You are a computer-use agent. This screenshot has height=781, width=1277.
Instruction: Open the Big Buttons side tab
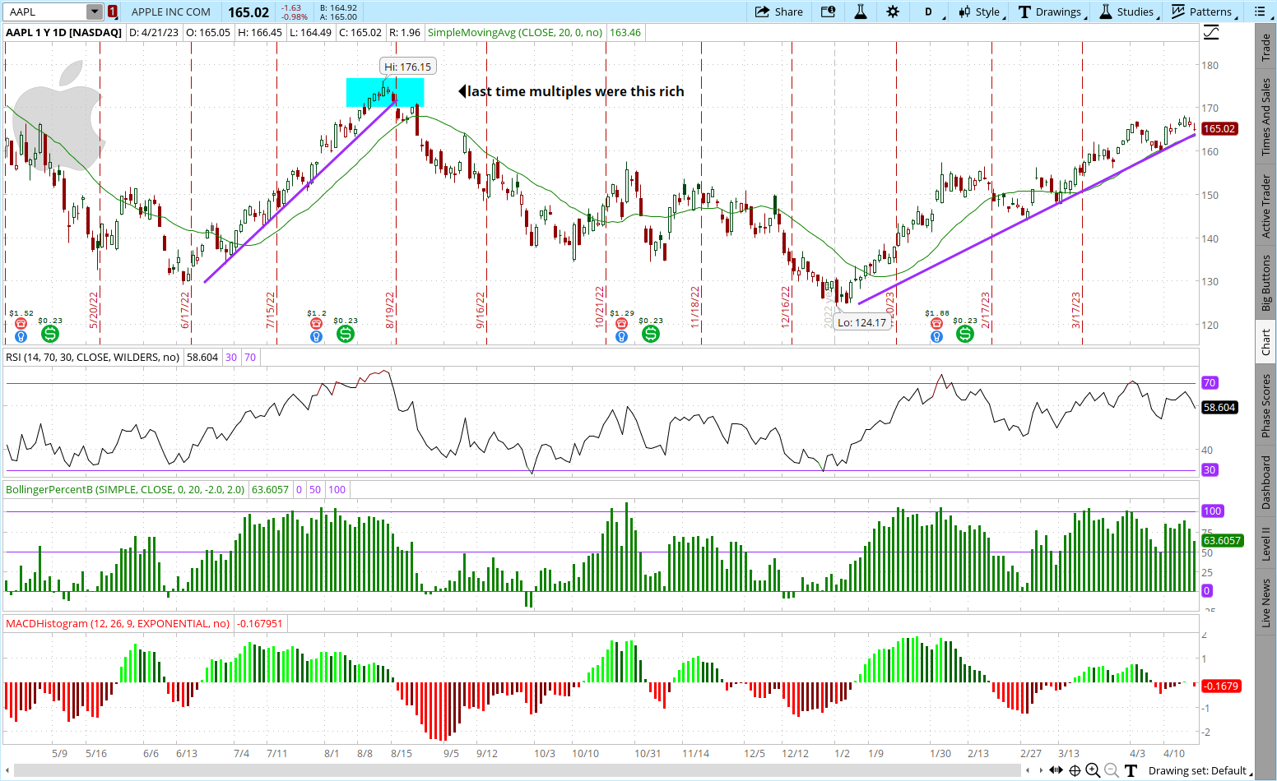[x=1266, y=283]
